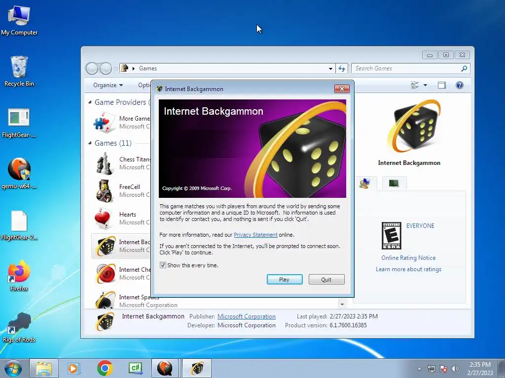
Task: Select the qemu-w64 installer desktop icon
Action: coord(19,173)
